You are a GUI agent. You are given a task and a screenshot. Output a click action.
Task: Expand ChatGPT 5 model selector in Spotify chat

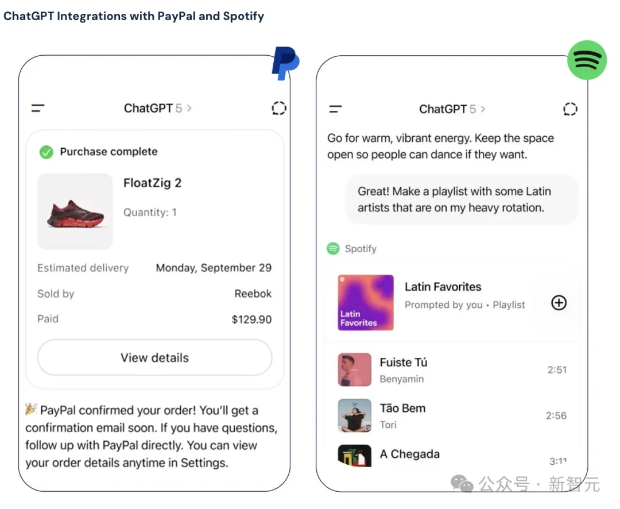[452, 109]
